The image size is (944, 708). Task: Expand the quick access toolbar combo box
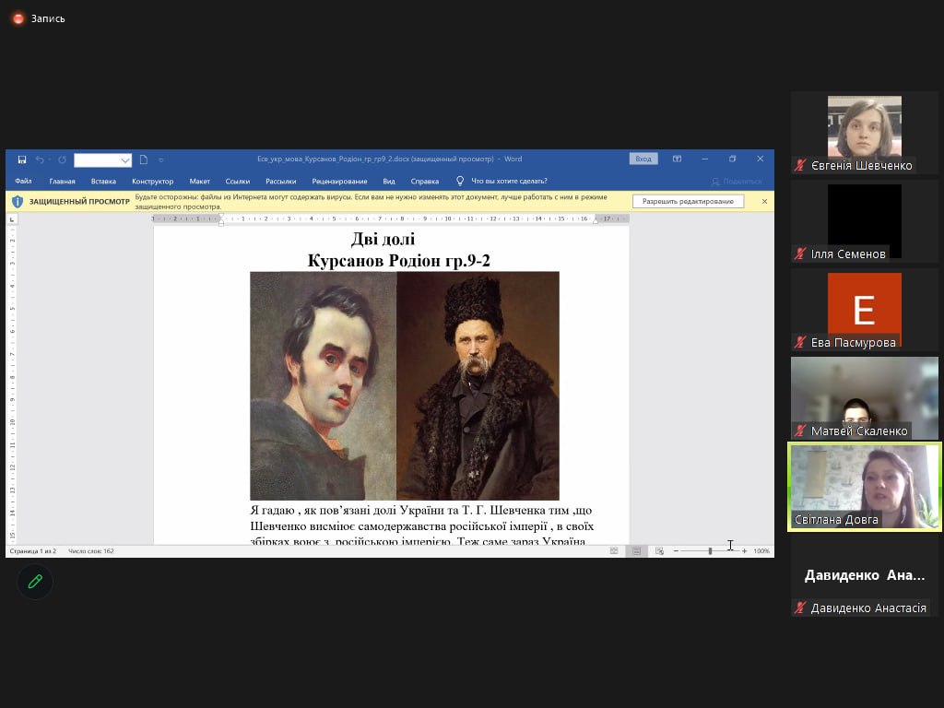[x=125, y=160]
